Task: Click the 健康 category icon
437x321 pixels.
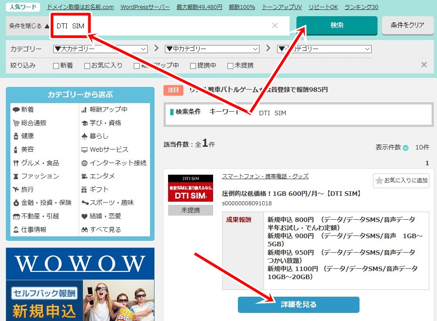Action: tap(16, 136)
